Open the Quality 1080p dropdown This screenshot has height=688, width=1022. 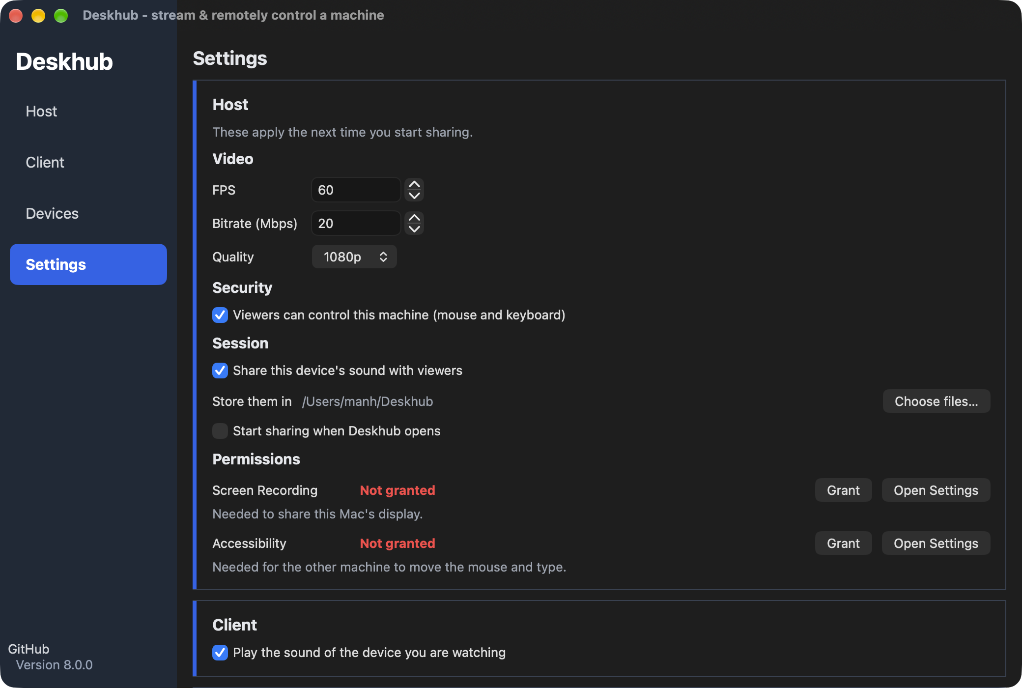[354, 257]
